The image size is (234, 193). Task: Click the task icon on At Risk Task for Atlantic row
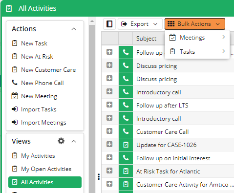click(x=126, y=171)
